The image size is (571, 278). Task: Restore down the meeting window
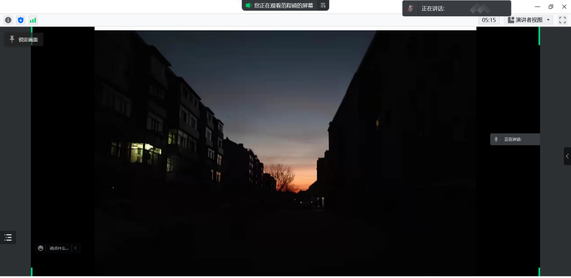point(551,6)
